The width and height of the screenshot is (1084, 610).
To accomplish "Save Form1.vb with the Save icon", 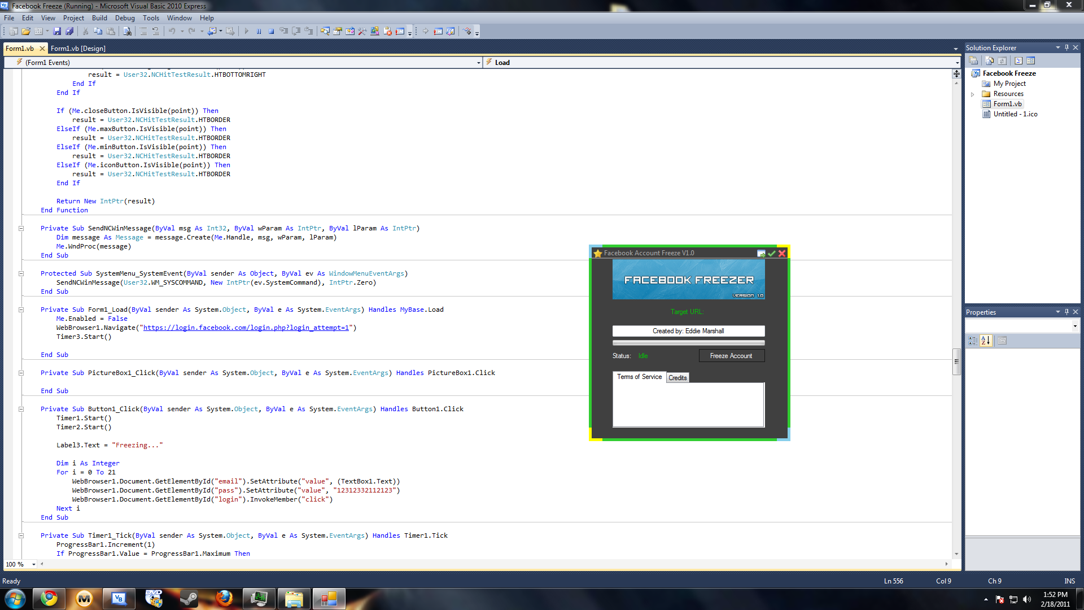I will coord(57,31).
